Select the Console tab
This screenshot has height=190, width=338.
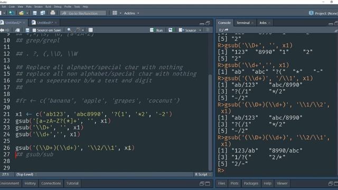224,23
